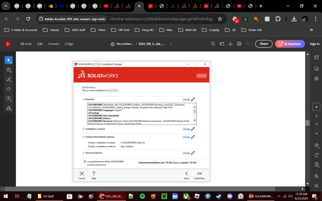Click the horizontal scrollbar at bottom
The width and height of the screenshot is (322, 201).
(140, 189)
